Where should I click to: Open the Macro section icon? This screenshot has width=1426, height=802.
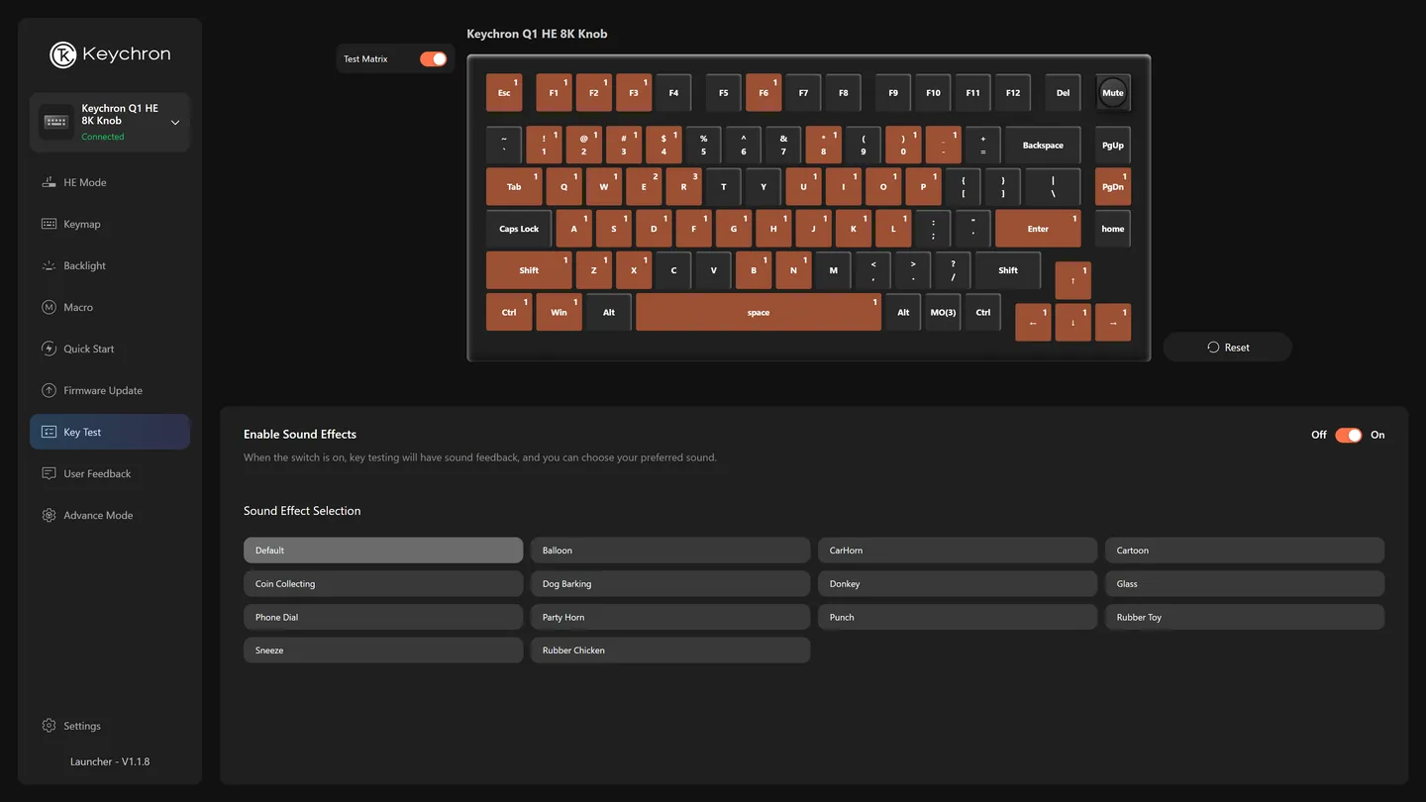49,307
